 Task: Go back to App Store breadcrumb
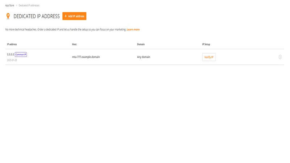coord(9,5)
